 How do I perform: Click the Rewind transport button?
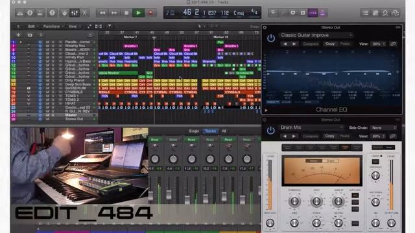(x=102, y=13)
